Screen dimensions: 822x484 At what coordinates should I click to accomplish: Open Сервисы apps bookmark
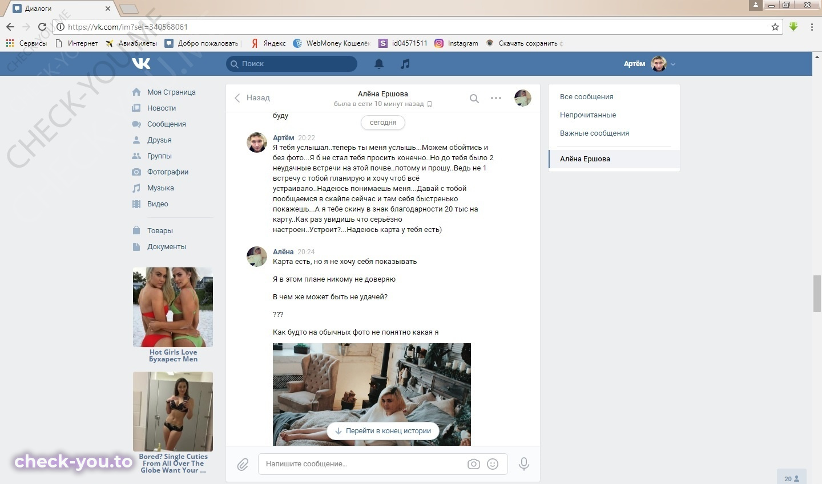[26, 43]
